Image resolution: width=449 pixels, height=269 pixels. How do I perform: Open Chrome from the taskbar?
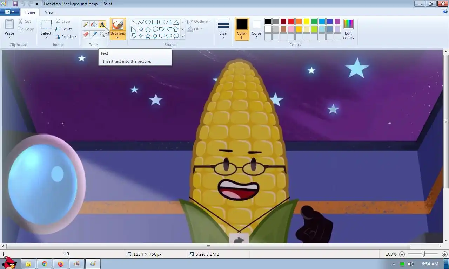[x=45, y=264]
